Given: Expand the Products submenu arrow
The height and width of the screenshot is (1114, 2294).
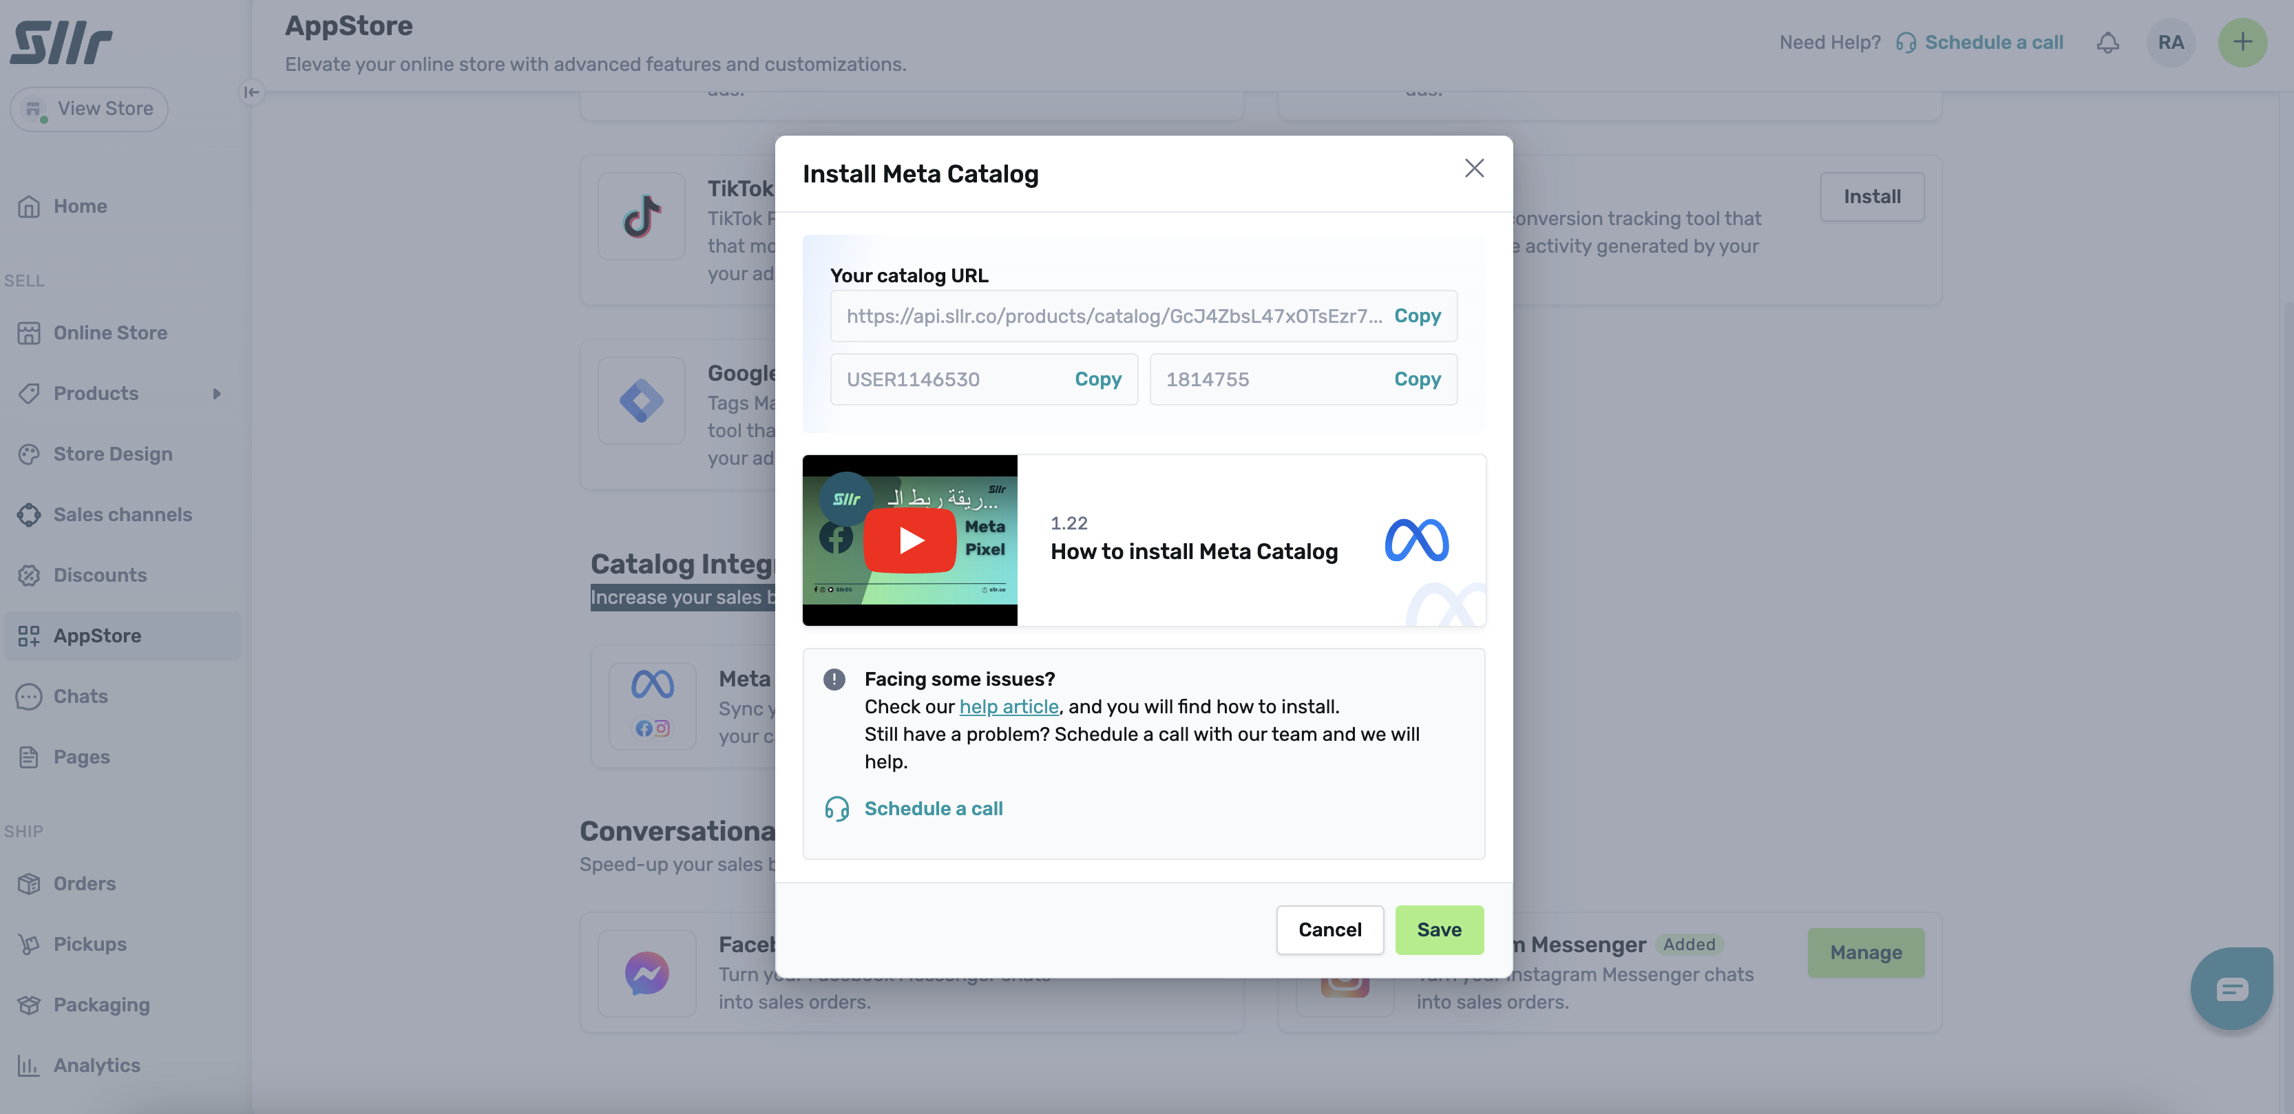Looking at the screenshot, I should [216, 394].
